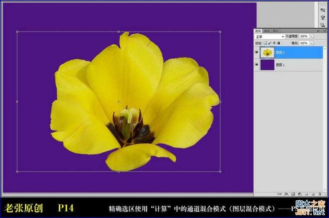Image resolution: width=329 pixels, height=218 pixels.
Task: Open the layers panel options menu
Action: point(324,31)
